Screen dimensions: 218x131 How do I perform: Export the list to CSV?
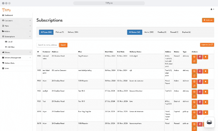[x=207, y=45]
